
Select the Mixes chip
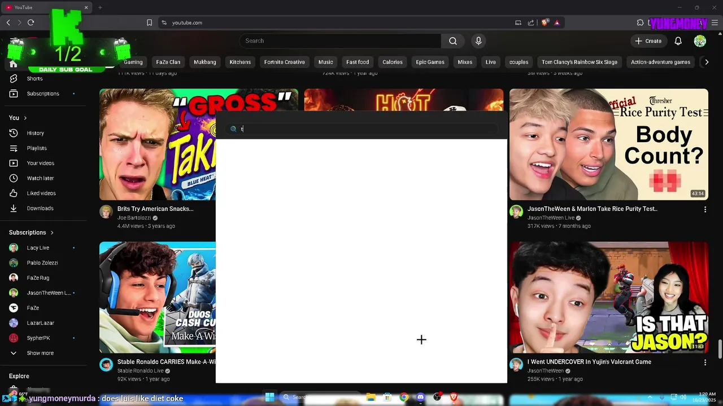[465, 62]
